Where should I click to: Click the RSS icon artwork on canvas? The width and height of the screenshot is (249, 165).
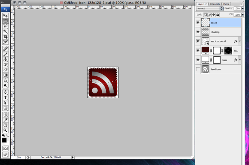103,82
